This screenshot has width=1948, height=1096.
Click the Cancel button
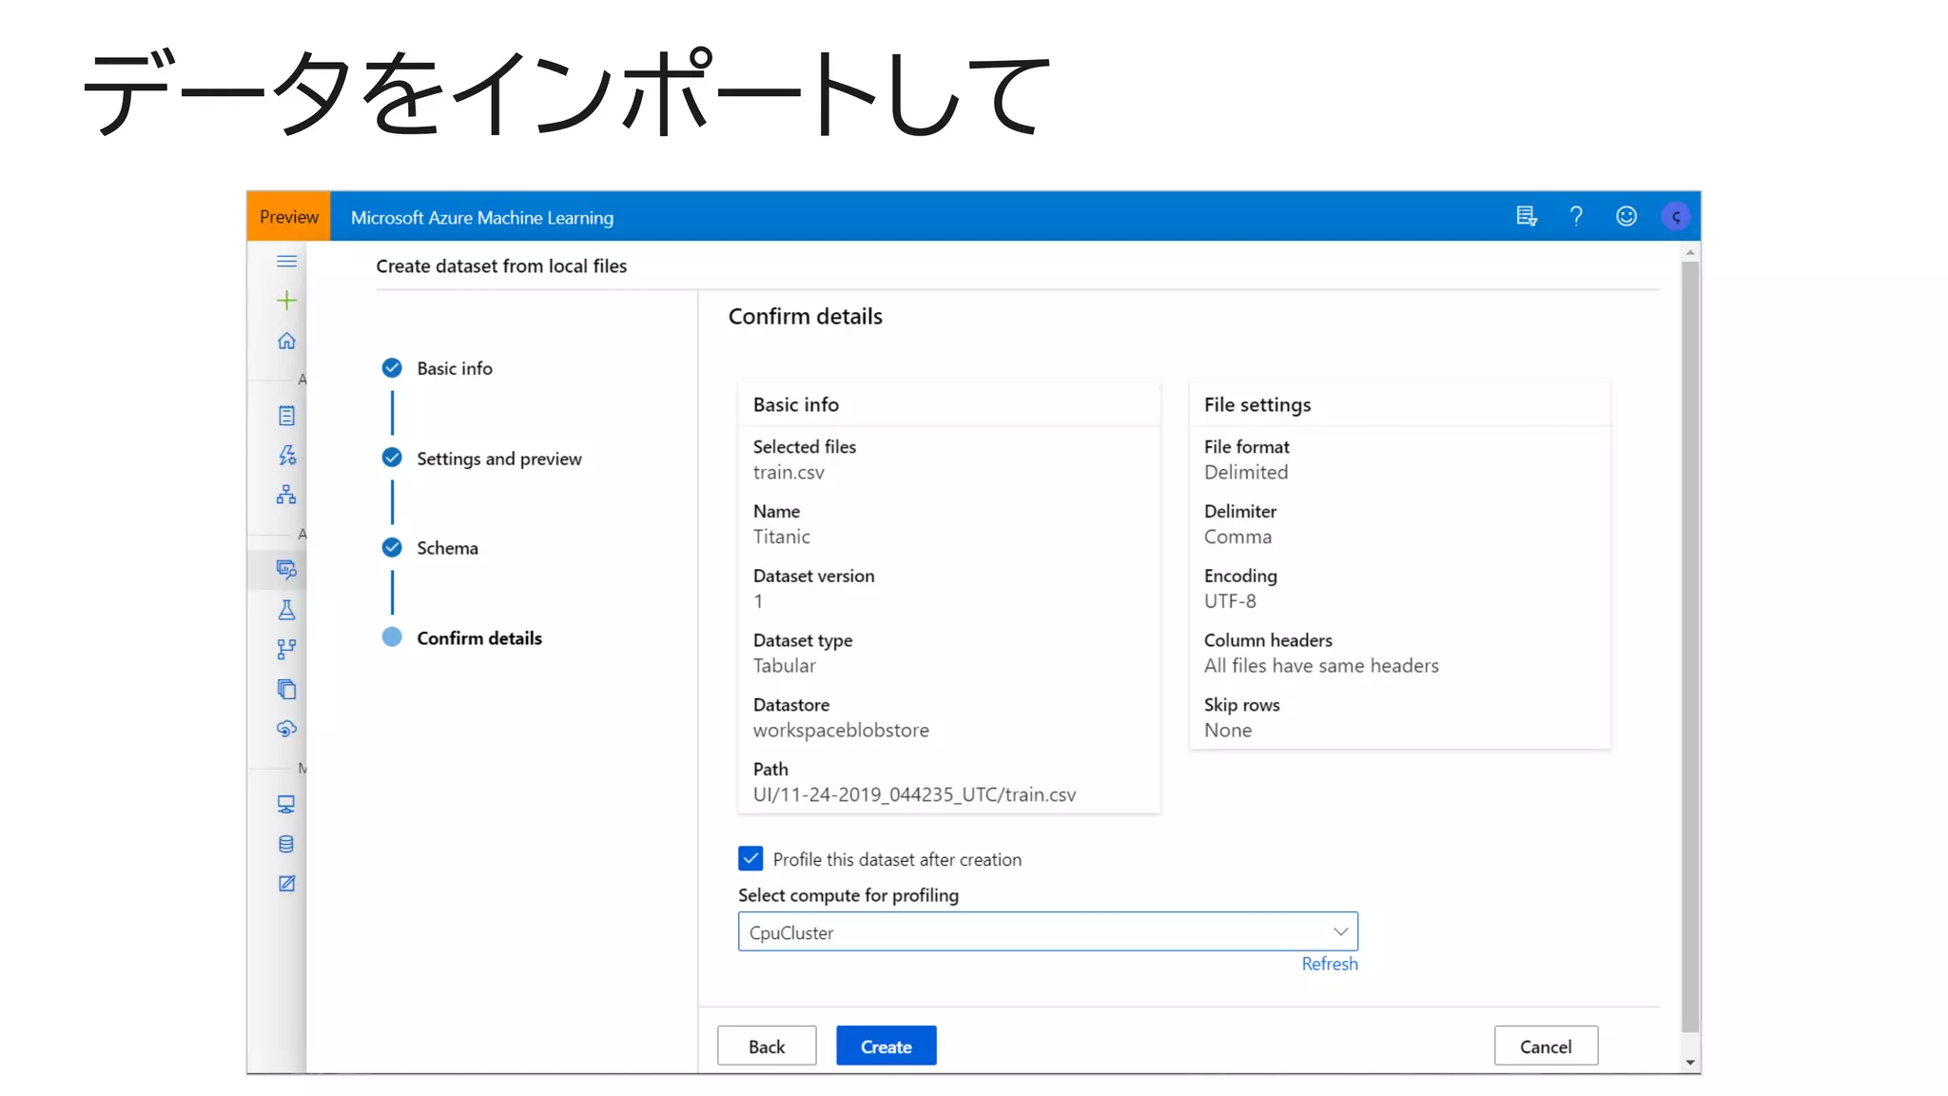coord(1546,1046)
